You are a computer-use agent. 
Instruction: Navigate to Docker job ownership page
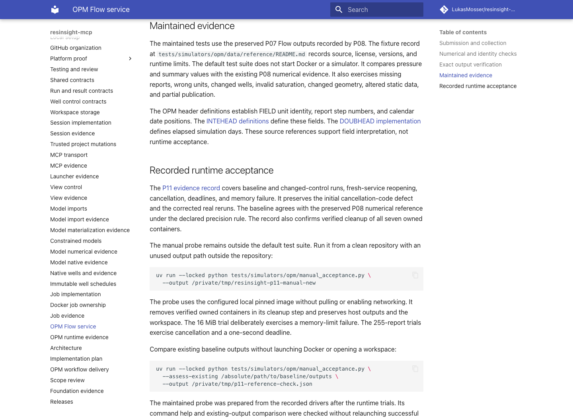click(x=78, y=305)
